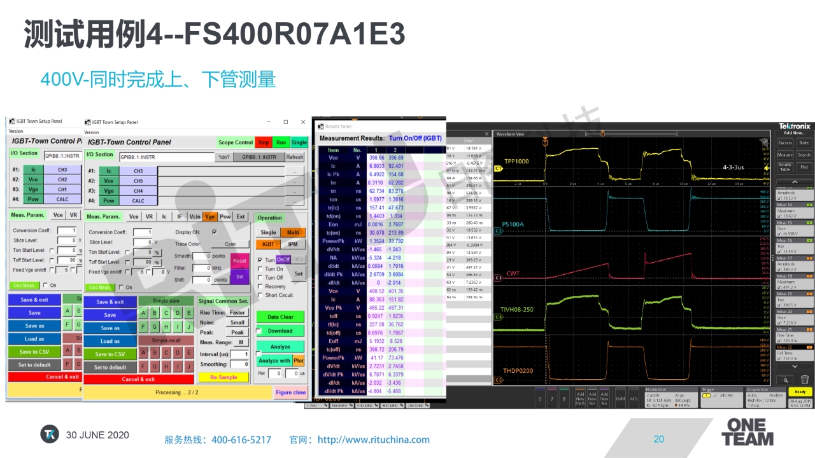Viewport: 815px width, 458px height.
Task: Check the Short Circuit option
Action: pos(260,295)
